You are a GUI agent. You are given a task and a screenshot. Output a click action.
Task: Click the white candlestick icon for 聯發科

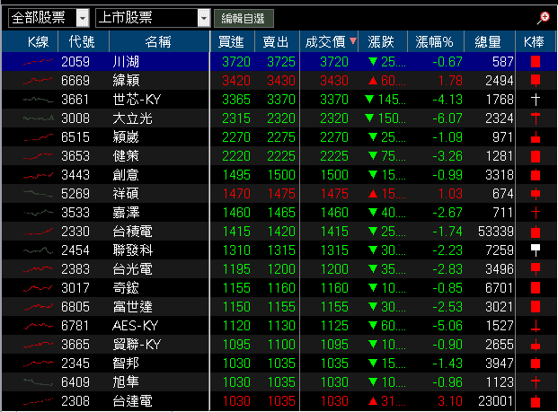coord(536,250)
